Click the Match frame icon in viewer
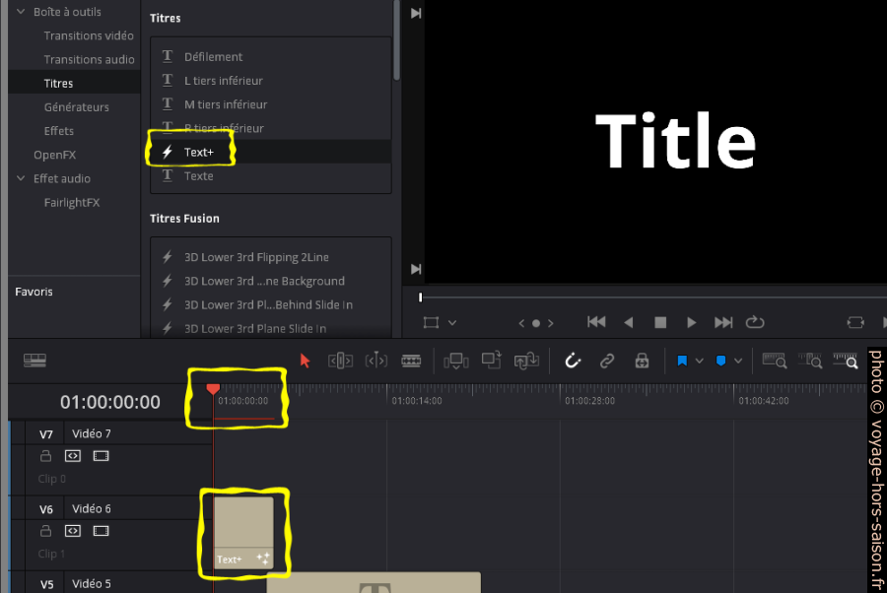The width and height of the screenshot is (887, 593). point(855,322)
